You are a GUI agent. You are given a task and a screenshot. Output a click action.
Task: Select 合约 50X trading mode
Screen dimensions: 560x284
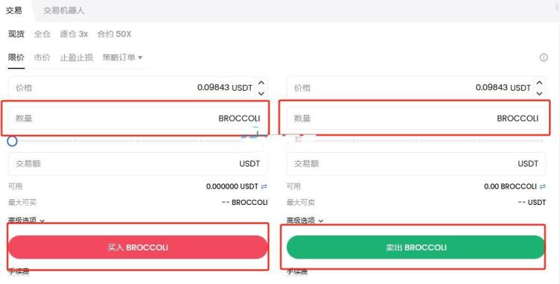coord(114,34)
